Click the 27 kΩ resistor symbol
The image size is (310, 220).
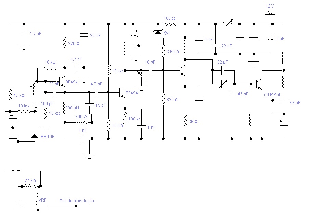click(x=31, y=186)
